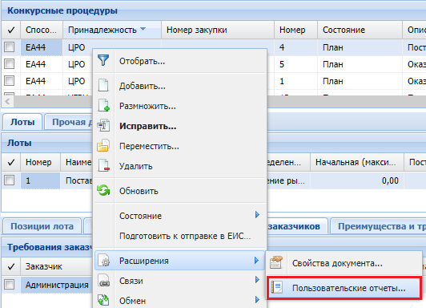This screenshot has height=308, width=426.
Task: Expand the Состояние submenu arrow
Action: tap(257, 215)
